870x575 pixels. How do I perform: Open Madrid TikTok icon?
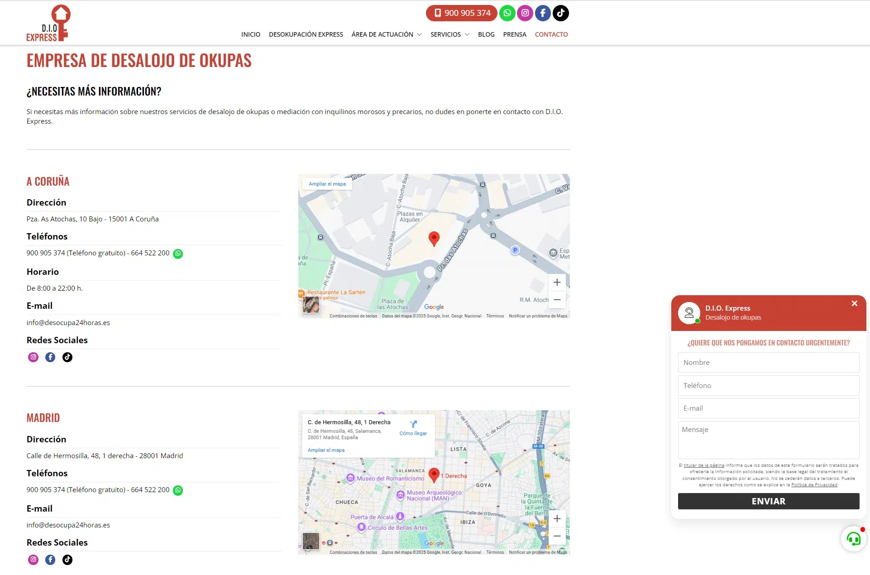[x=67, y=560]
